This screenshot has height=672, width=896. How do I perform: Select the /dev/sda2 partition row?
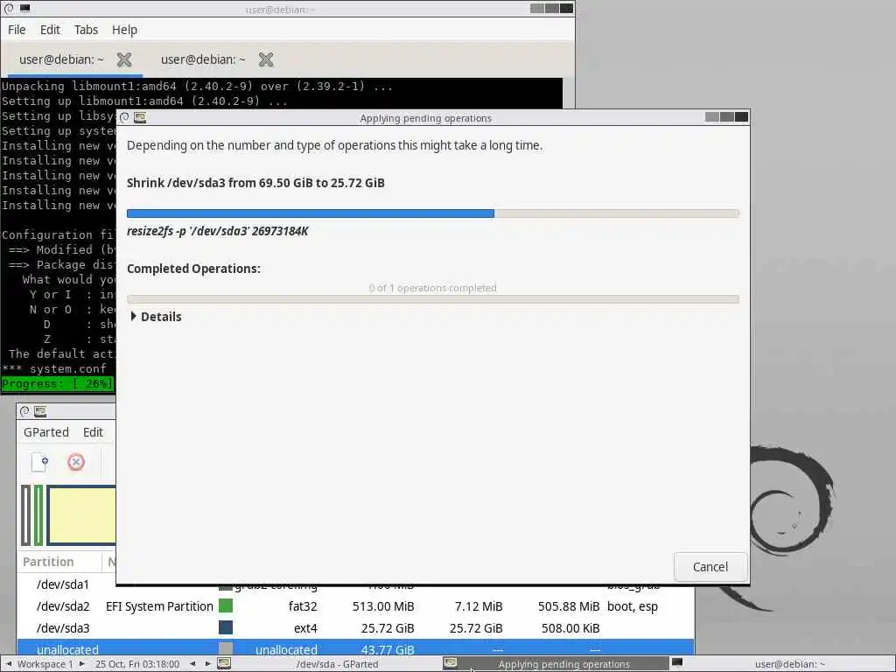pyautogui.click(x=355, y=606)
